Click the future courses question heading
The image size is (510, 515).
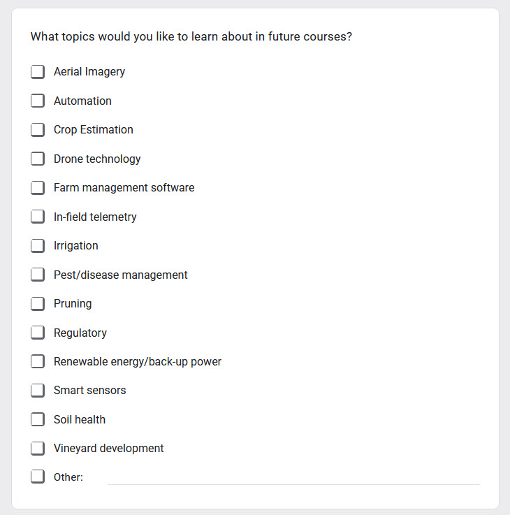coord(191,36)
